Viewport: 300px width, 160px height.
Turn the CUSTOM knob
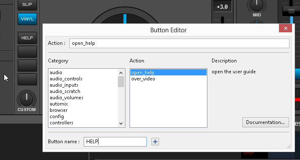(x=27, y=99)
